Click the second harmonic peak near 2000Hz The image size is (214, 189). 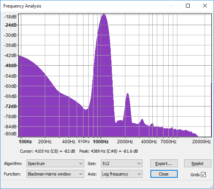pyautogui.click(x=128, y=94)
